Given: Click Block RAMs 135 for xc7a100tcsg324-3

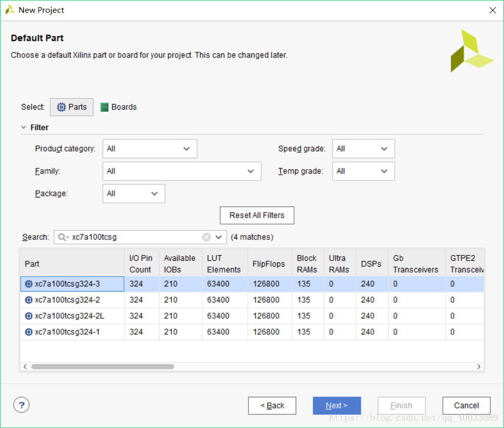Looking at the screenshot, I should pos(304,284).
